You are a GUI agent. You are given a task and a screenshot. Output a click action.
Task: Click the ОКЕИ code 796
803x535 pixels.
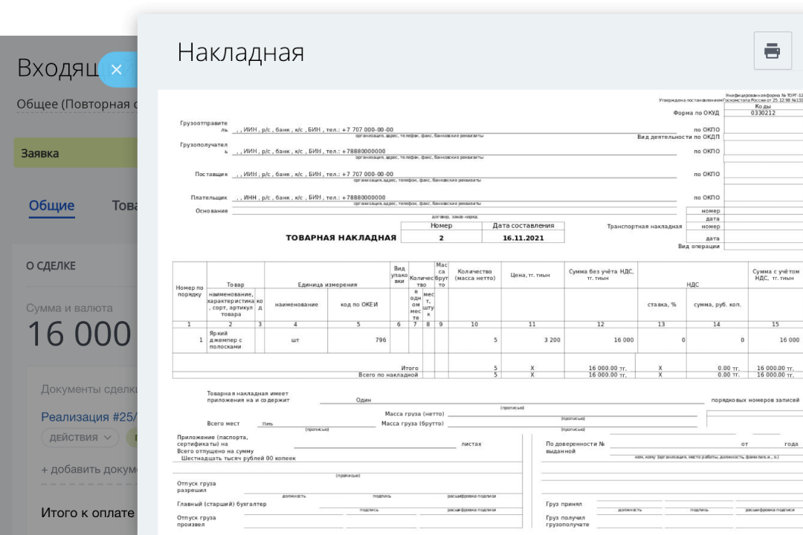(x=381, y=340)
